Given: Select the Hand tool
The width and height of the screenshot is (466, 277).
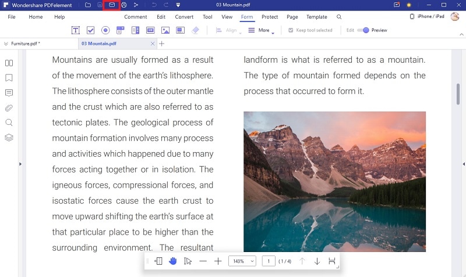Looking at the screenshot, I should click(x=172, y=261).
